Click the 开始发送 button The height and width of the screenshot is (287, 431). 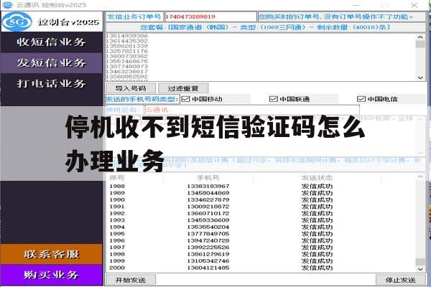pyautogui.click(x=131, y=280)
